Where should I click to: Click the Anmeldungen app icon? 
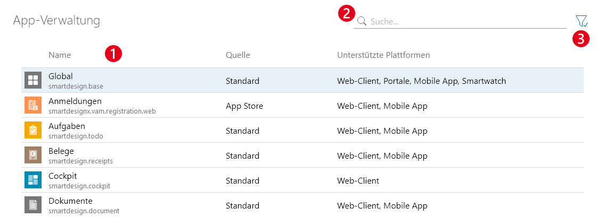33,106
